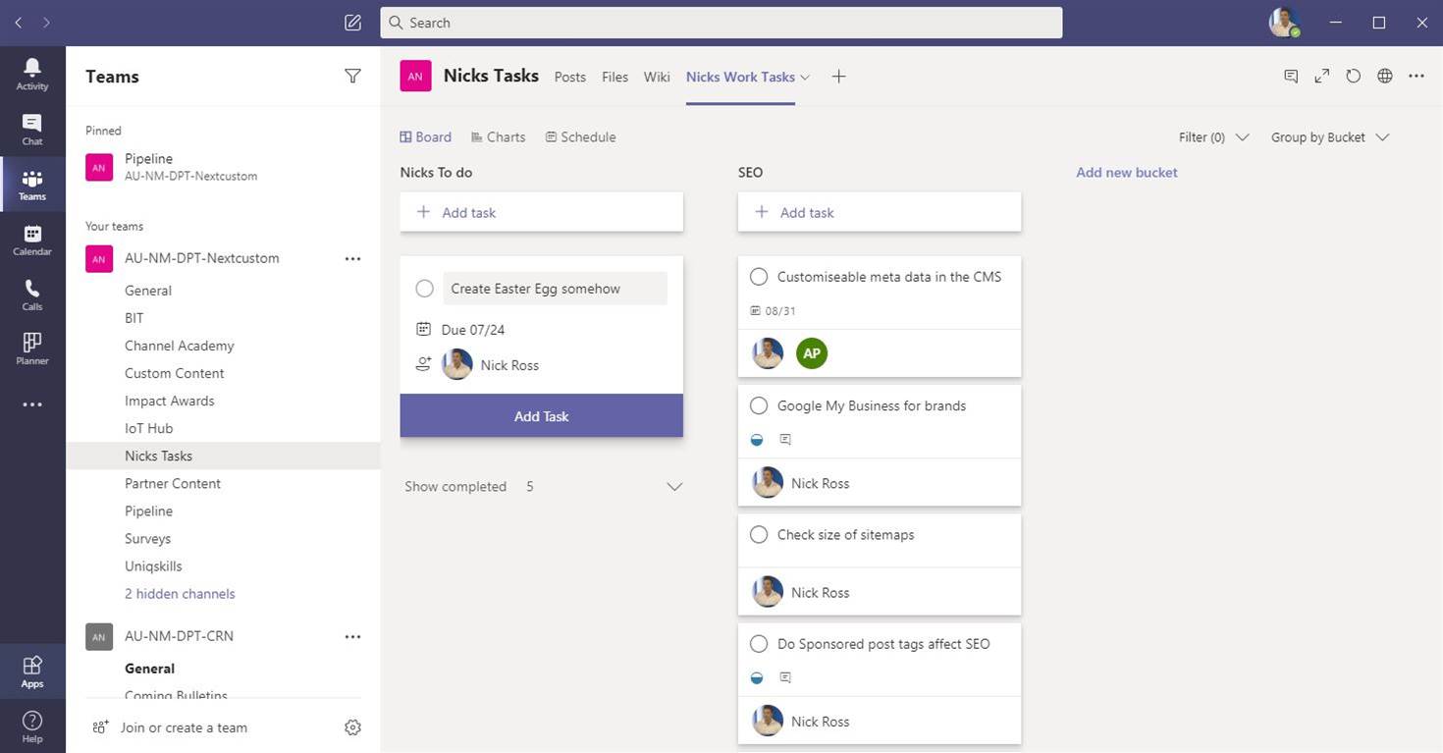Open the Chat section
The height and width of the screenshot is (753, 1443).
[x=32, y=130]
